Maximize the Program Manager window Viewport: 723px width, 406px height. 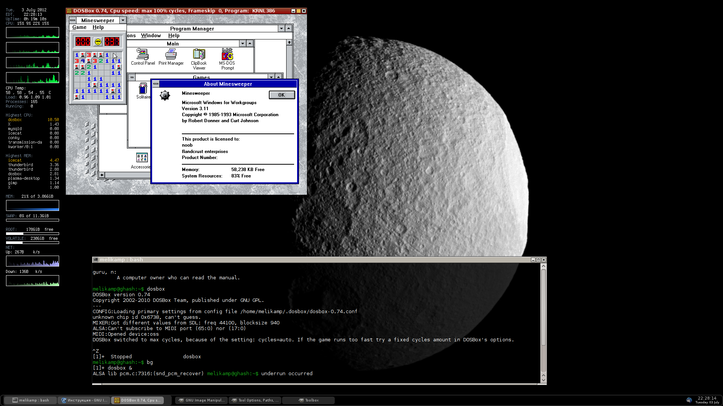click(x=288, y=29)
